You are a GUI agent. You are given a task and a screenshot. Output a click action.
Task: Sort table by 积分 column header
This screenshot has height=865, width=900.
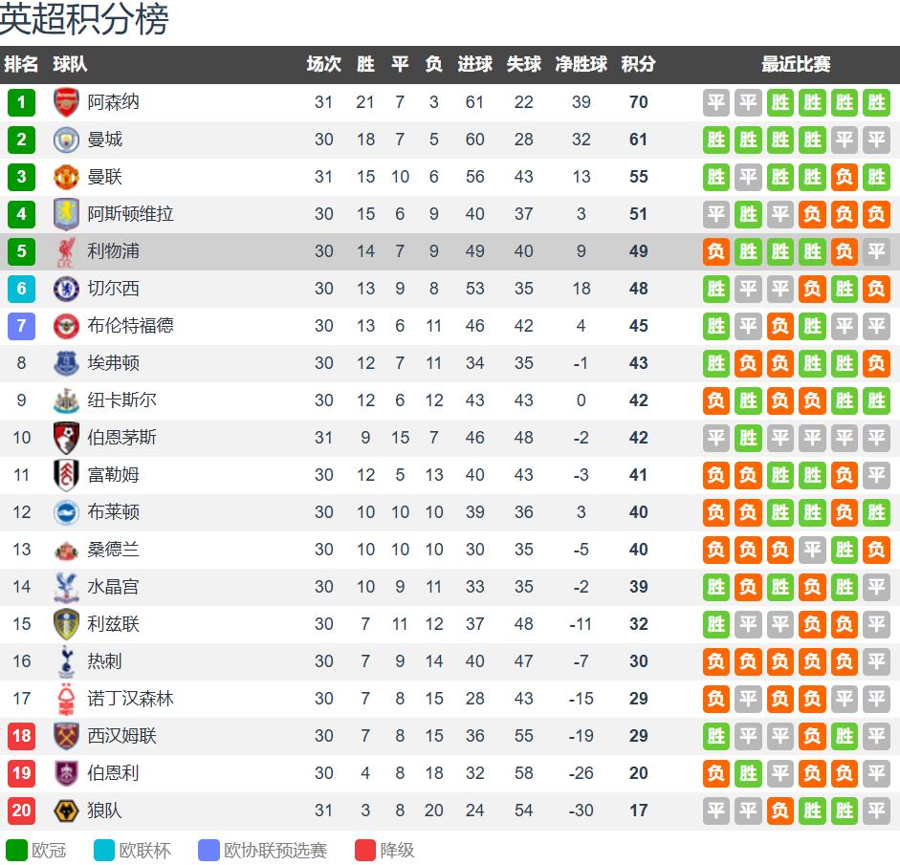[x=638, y=65]
